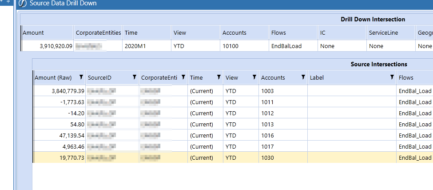The image size is (433, 190).
Task: Open filter for source View column
Action: [x=254, y=77]
